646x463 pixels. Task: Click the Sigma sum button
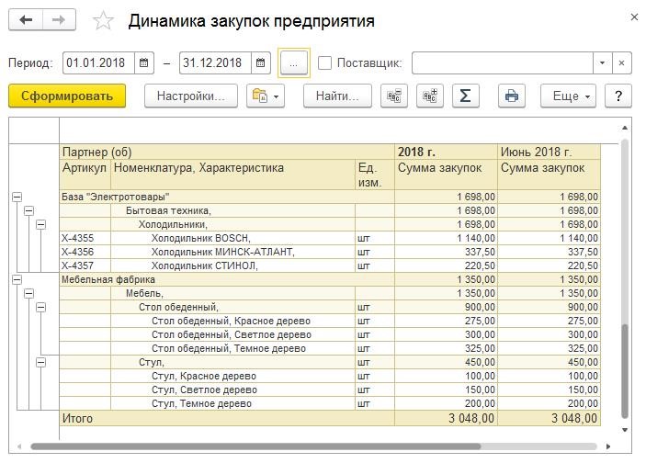coord(466,96)
